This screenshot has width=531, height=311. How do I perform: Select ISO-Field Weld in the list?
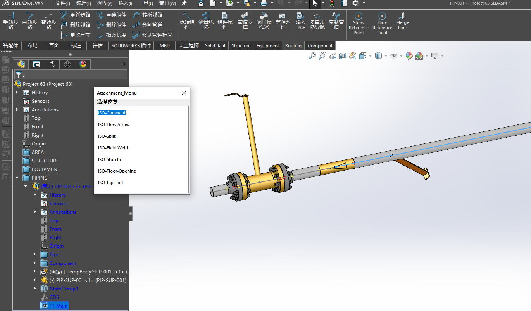click(113, 148)
